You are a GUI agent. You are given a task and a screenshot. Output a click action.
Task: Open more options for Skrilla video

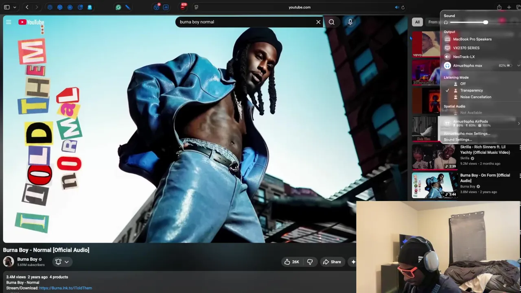tap(520, 148)
